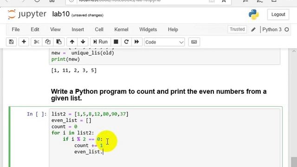Click the Trusted notebook indicator

point(237,29)
